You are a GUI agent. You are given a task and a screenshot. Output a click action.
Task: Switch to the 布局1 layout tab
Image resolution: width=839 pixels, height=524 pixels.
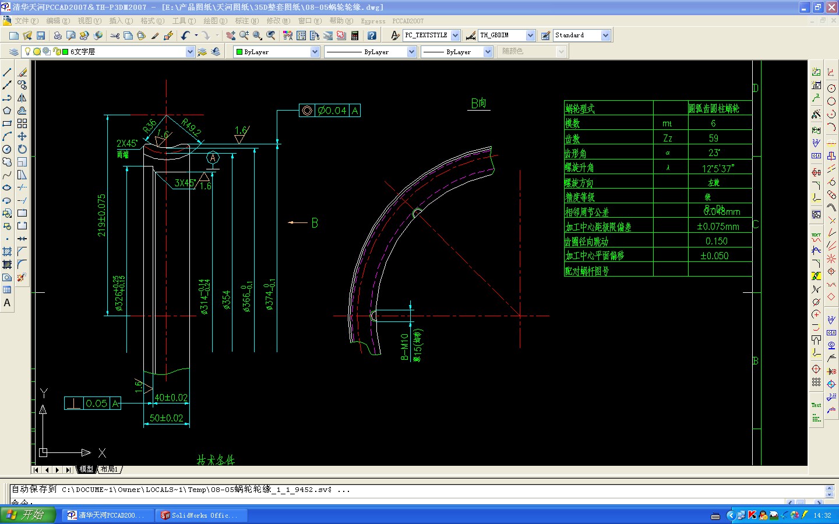pos(109,469)
